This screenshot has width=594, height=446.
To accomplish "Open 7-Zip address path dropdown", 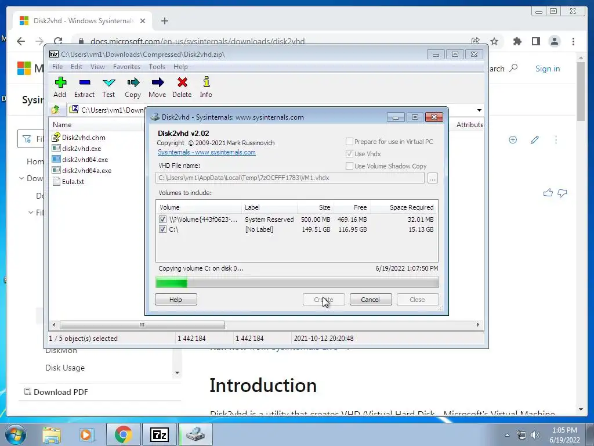I will point(479,110).
